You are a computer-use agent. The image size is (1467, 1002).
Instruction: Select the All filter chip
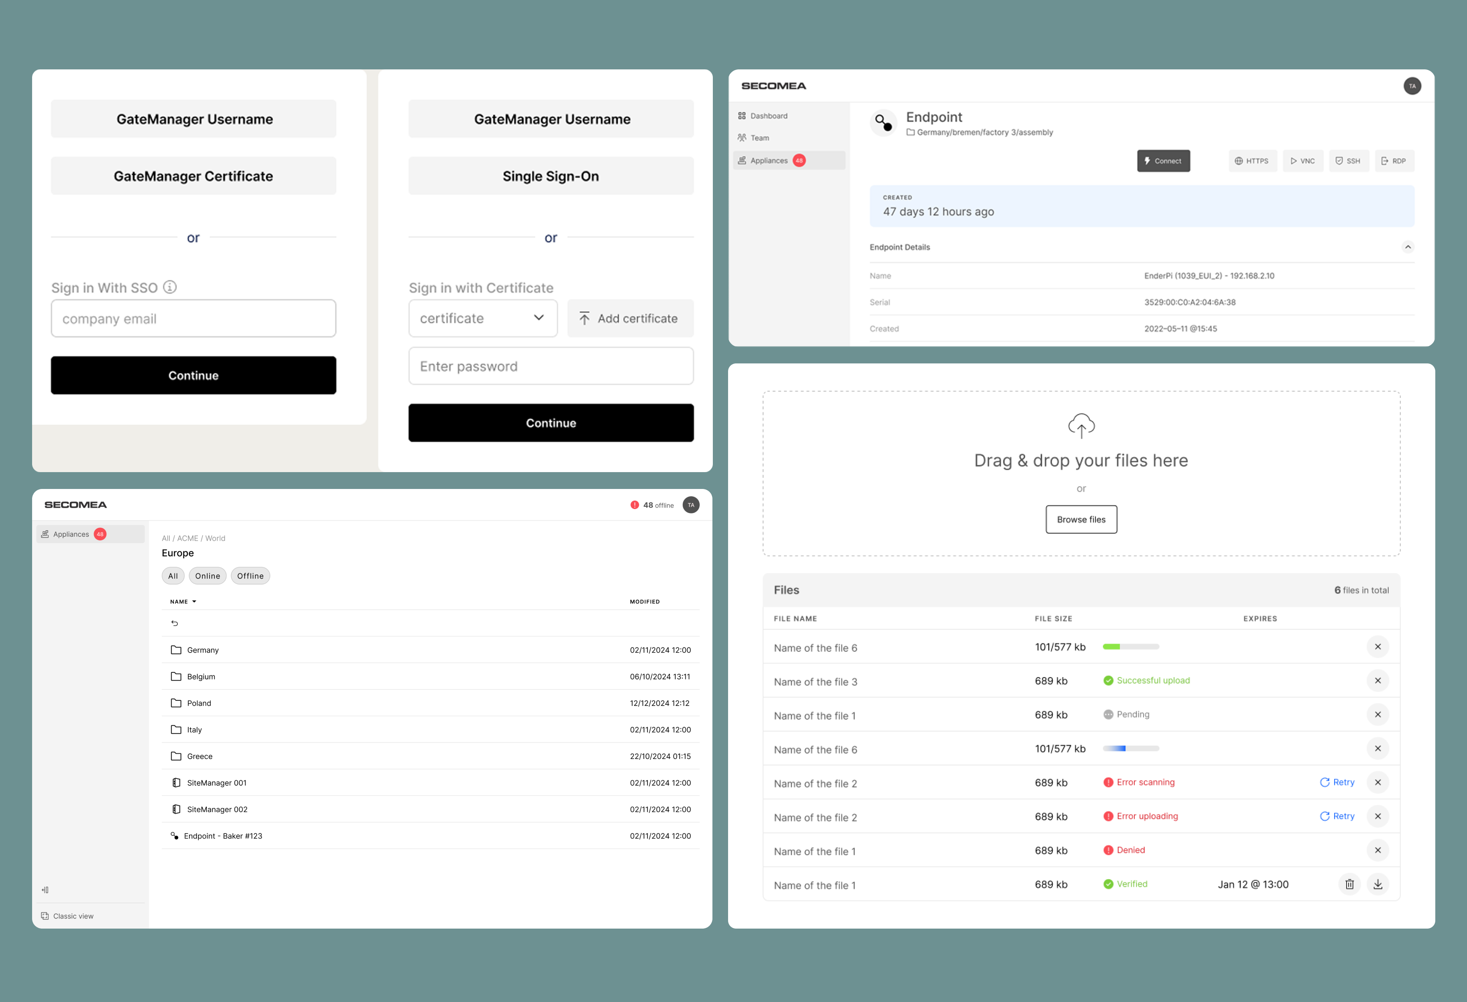point(173,576)
